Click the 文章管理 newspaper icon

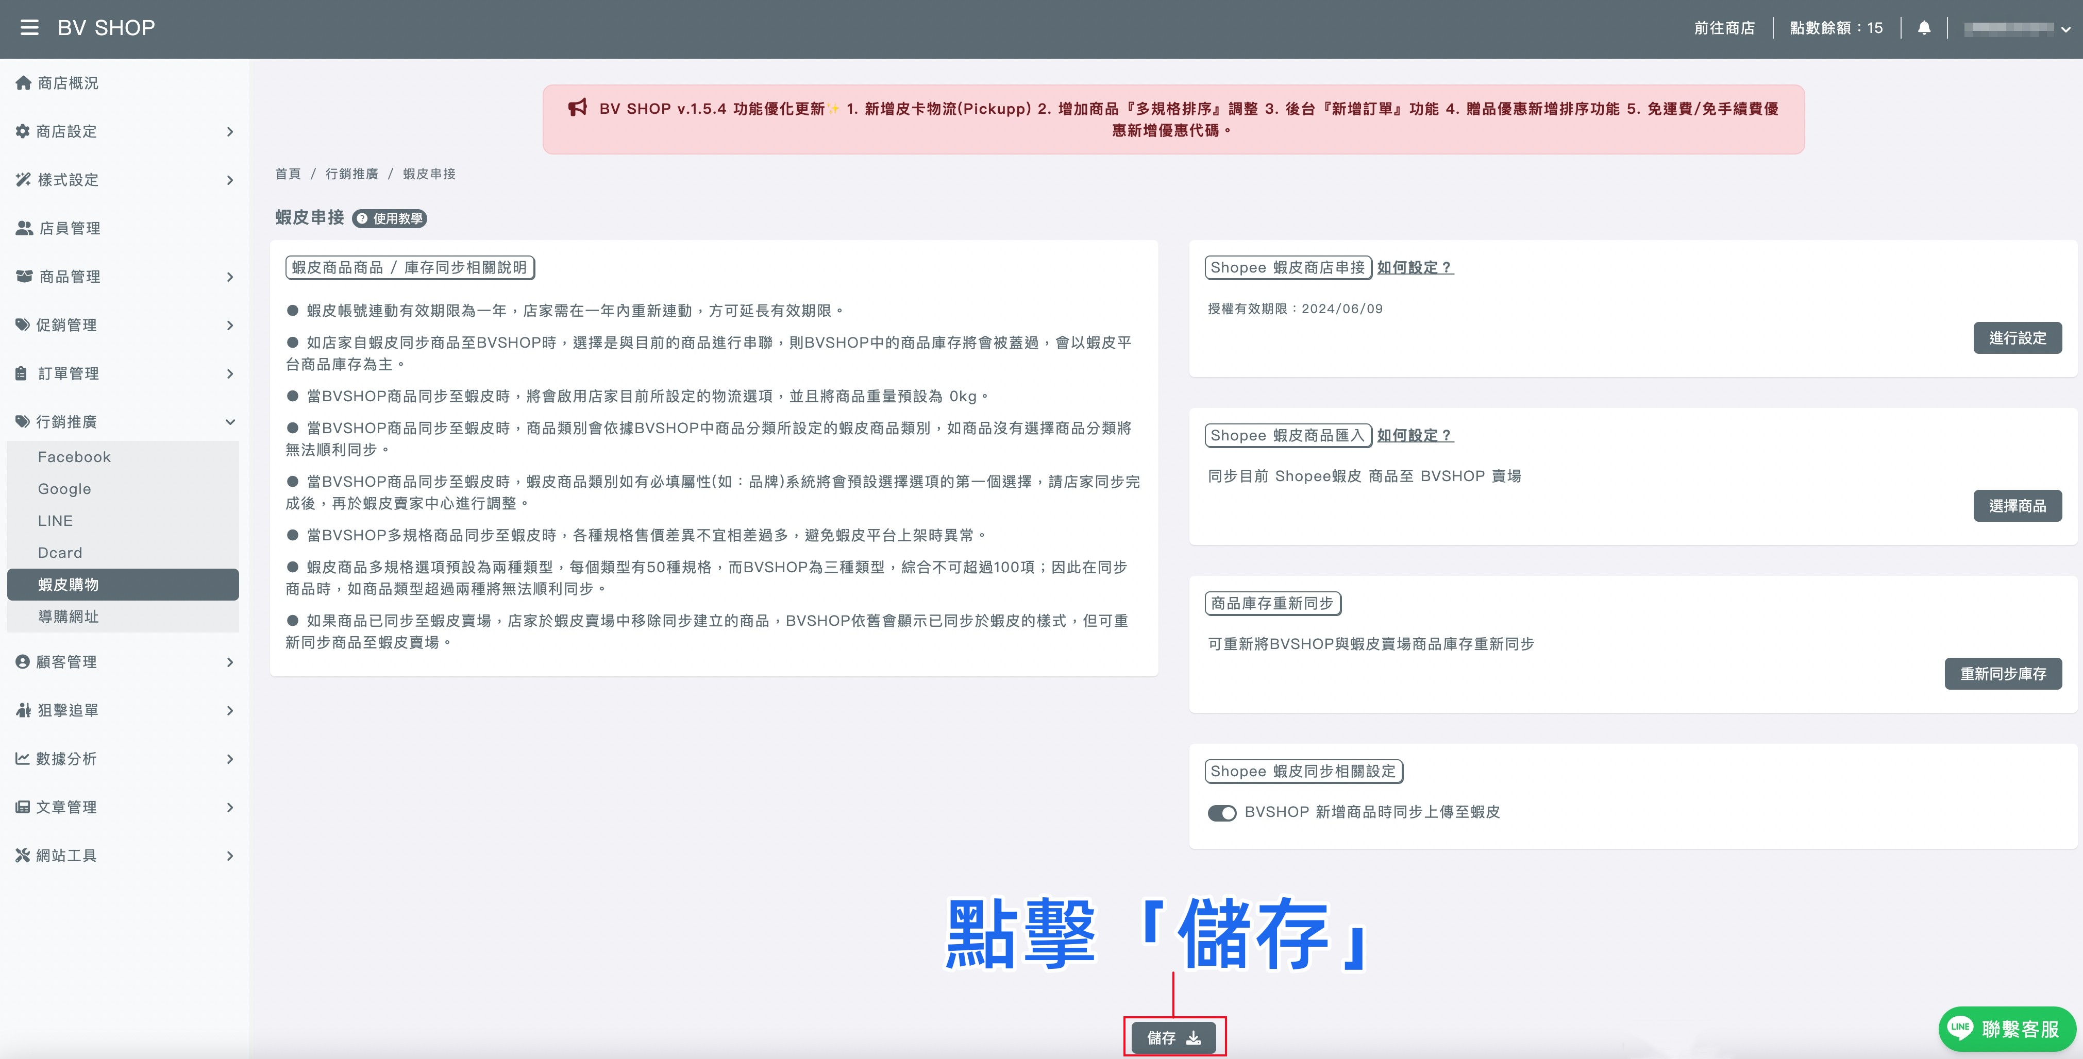click(x=23, y=807)
